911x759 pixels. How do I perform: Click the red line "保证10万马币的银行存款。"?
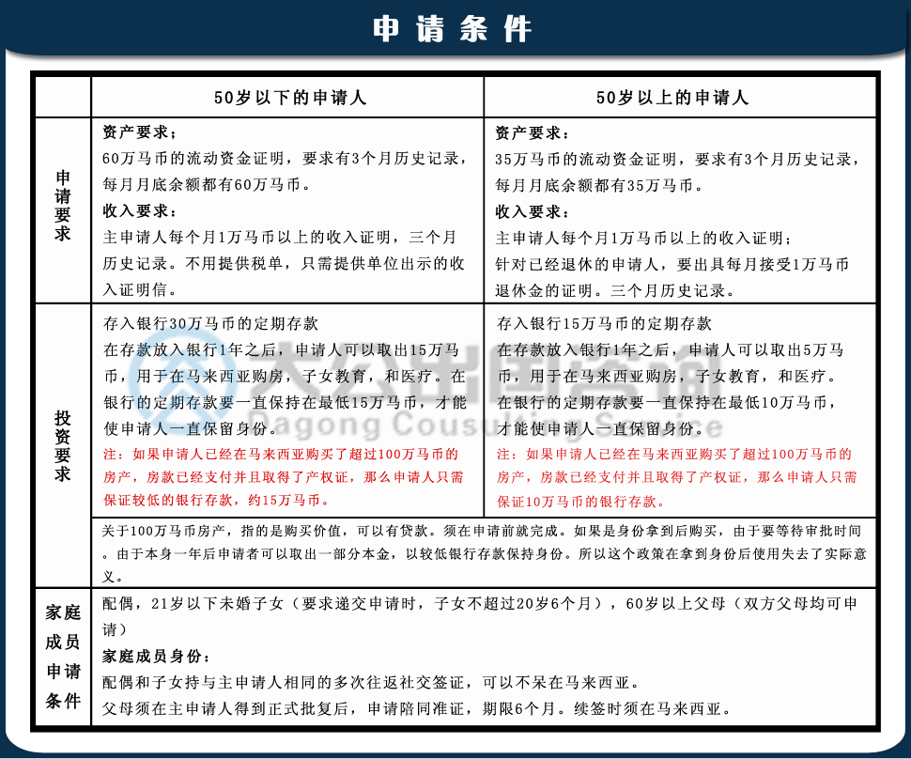(581, 501)
